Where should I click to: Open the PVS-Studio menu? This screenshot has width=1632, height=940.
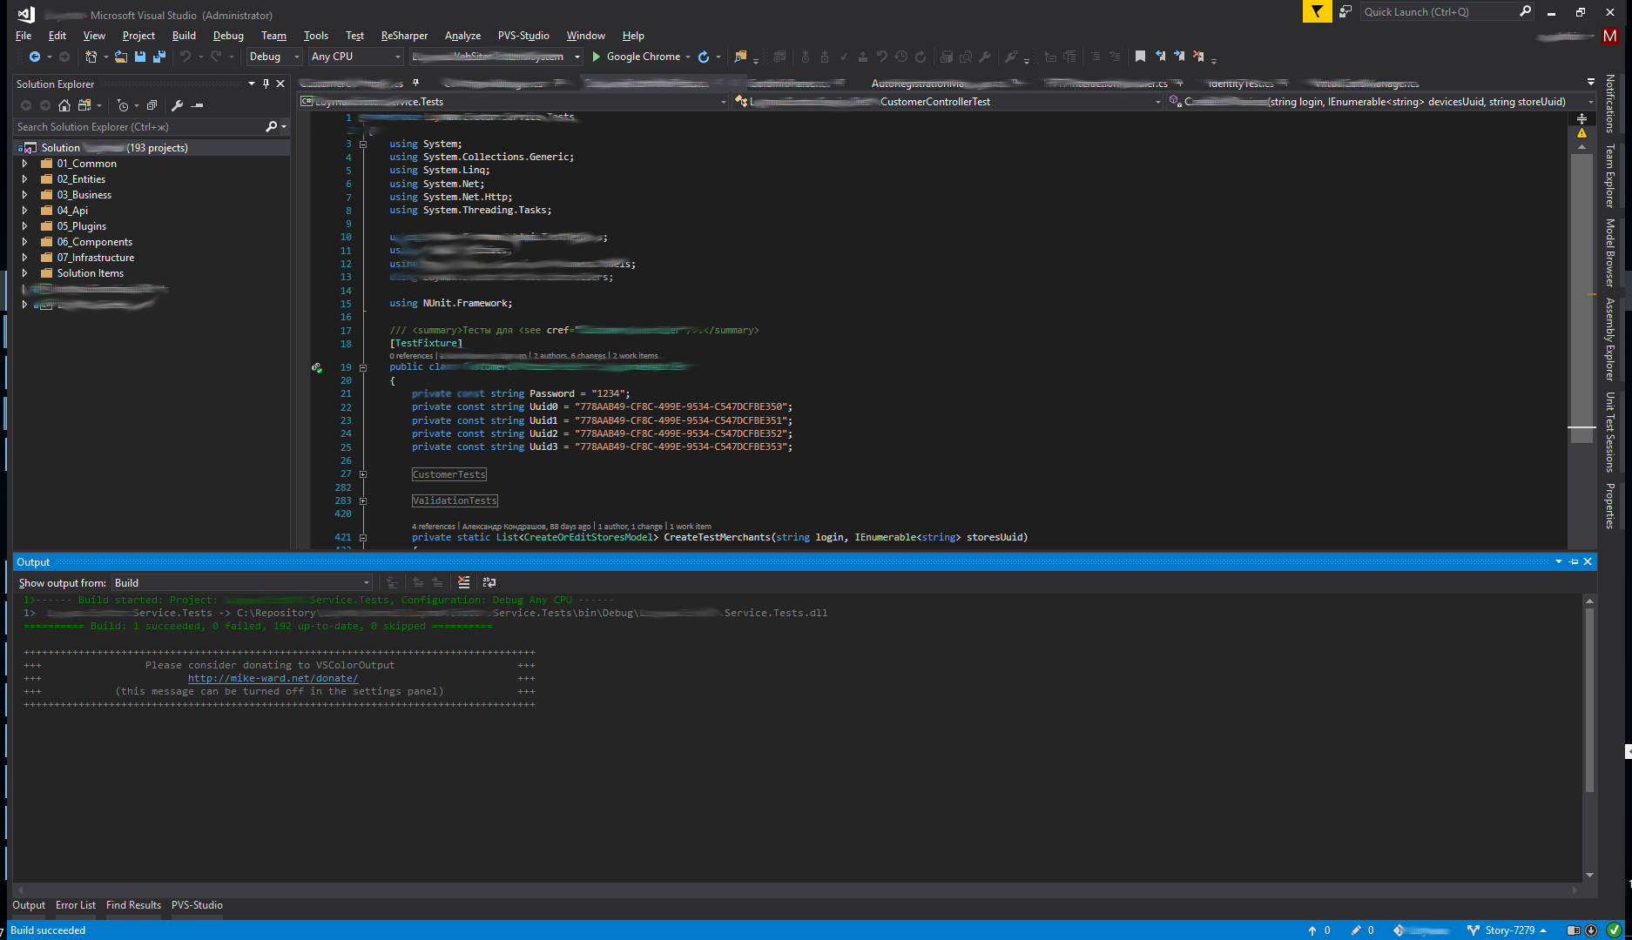[523, 36]
